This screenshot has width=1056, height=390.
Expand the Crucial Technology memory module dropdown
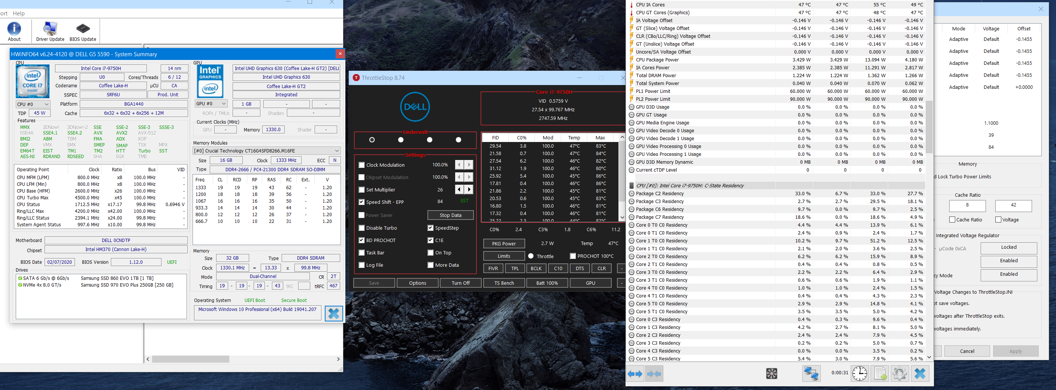266,151
